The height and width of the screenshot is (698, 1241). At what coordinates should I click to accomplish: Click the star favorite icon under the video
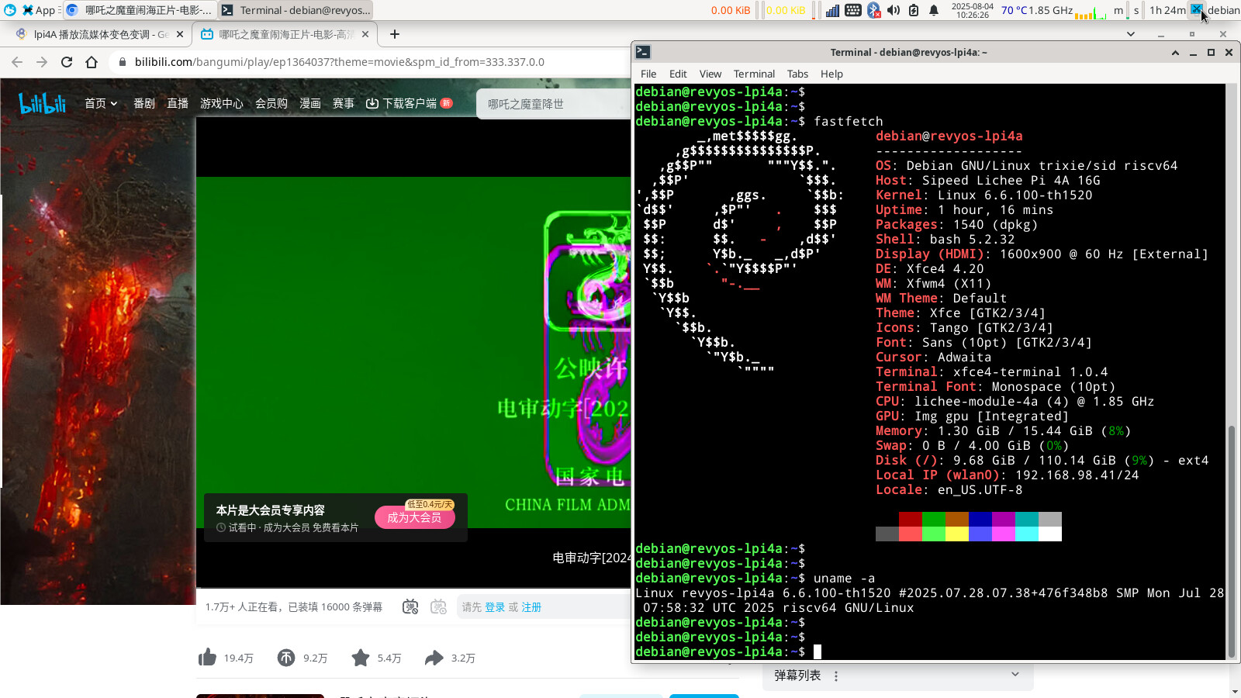361,658
